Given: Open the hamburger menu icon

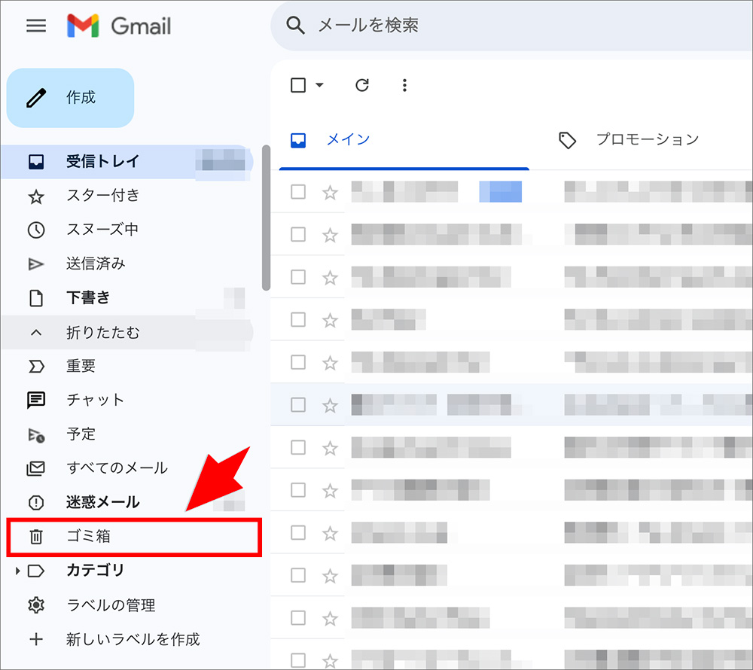Looking at the screenshot, I should coord(35,25).
